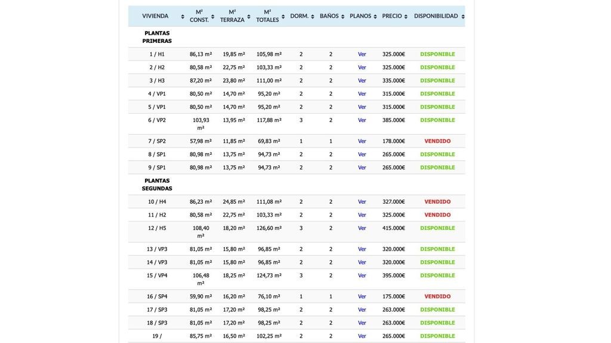Viewport: 611px width, 343px height.
Task: Sort prices using the Precio arrow icon
Action: (406, 17)
